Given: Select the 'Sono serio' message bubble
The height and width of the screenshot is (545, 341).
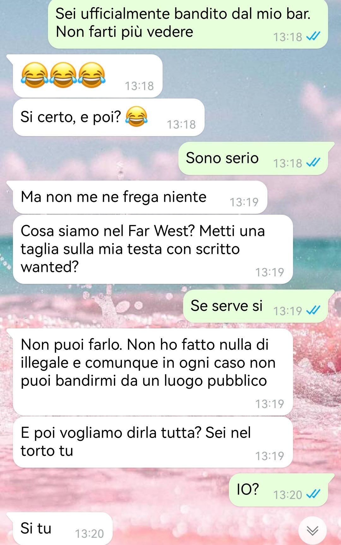Looking at the screenshot, I should pyautogui.click(x=253, y=158).
